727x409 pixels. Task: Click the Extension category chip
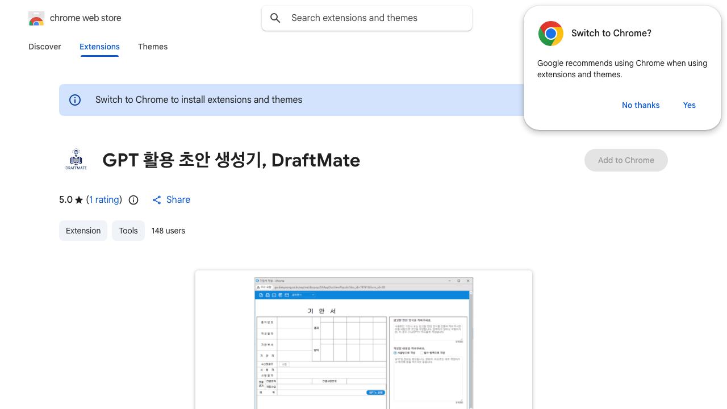83,231
